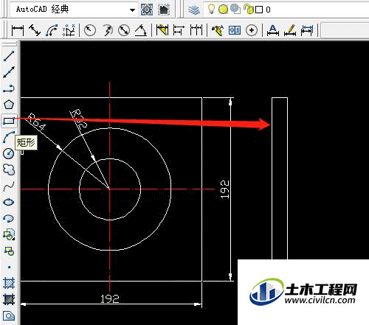Open AutoCAD 经典 workspace dropdown
The image size is (369, 325).
tap(73, 10)
